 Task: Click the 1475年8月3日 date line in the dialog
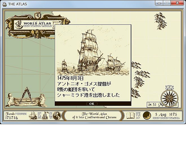[70, 78]
